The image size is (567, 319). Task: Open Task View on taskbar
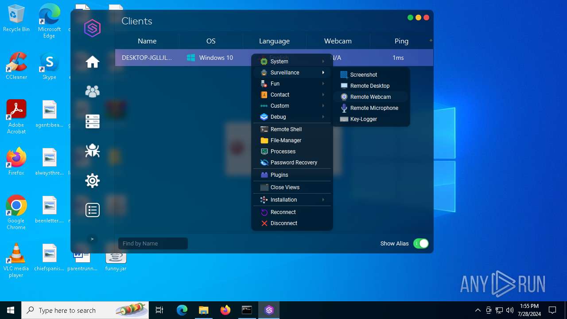coord(159,310)
